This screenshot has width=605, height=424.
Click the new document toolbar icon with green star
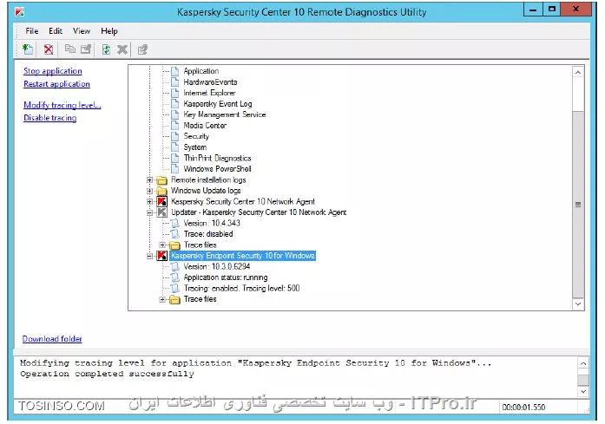pyautogui.click(x=28, y=49)
